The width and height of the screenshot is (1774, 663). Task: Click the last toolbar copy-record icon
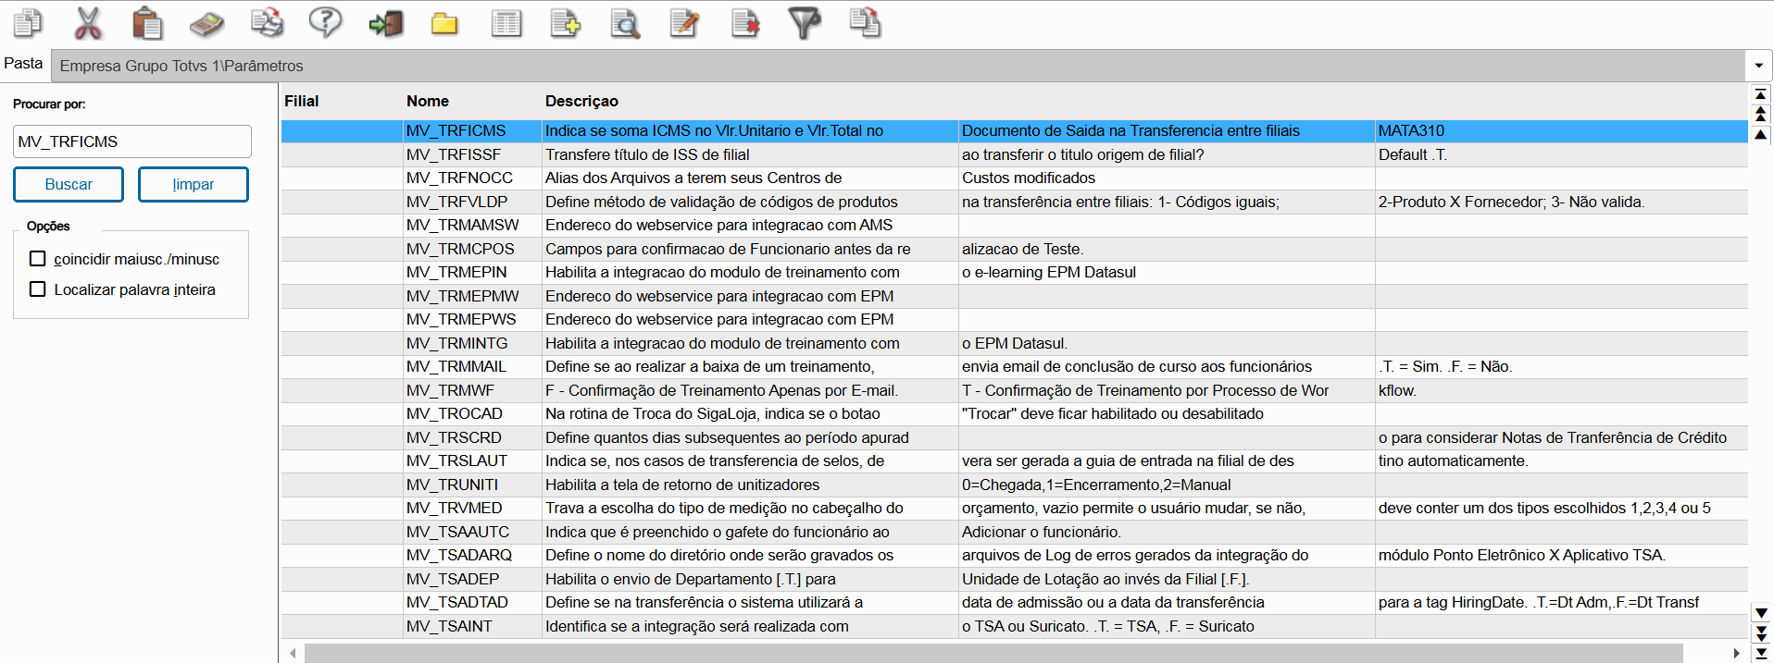click(865, 23)
